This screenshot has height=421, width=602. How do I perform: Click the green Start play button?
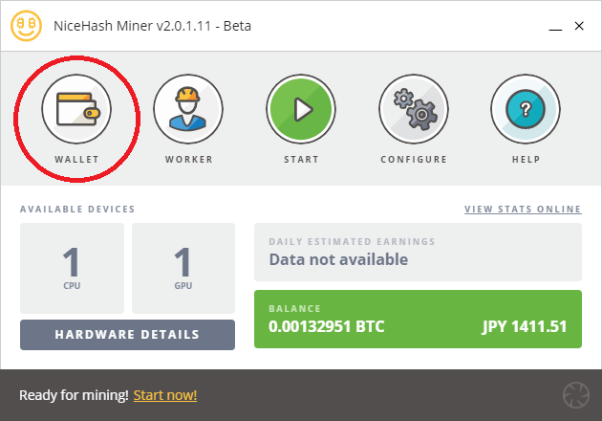click(301, 109)
